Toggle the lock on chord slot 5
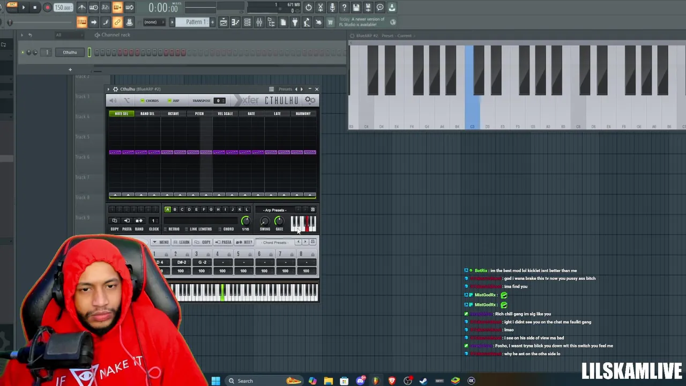Screen dimensions: 686x386 (250, 255)
